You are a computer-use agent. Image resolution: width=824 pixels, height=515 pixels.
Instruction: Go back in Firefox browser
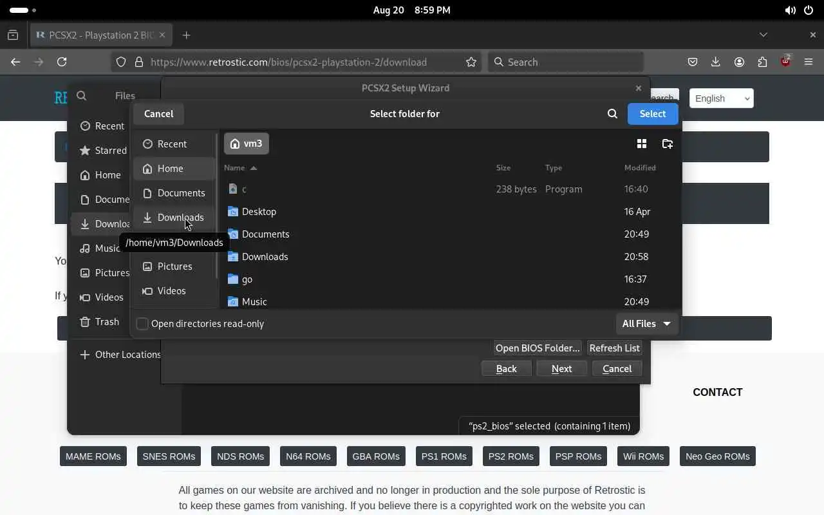[15, 62]
